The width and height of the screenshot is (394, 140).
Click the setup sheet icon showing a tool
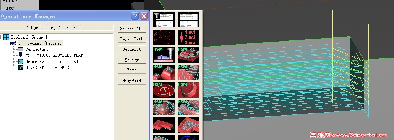click(164, 20)
